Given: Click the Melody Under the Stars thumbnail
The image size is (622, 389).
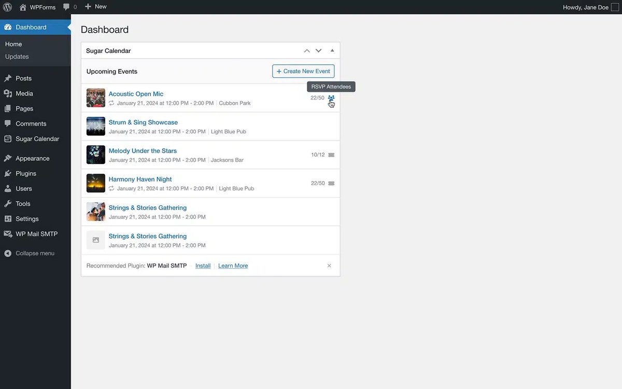Looking at the screenshot, I should [x=96, y=155].
